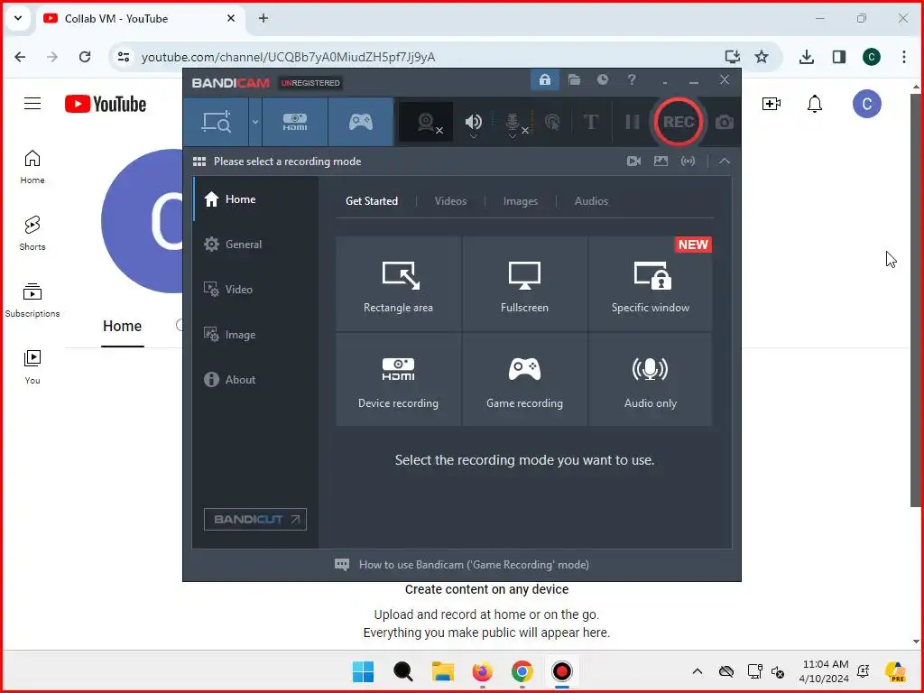Collapse Bandicam panel with up chevron
The width and height of the screenshot is (924, 693).
coord(725,161)
